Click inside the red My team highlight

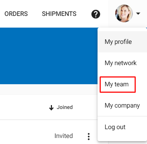click(x=118, y=85)
